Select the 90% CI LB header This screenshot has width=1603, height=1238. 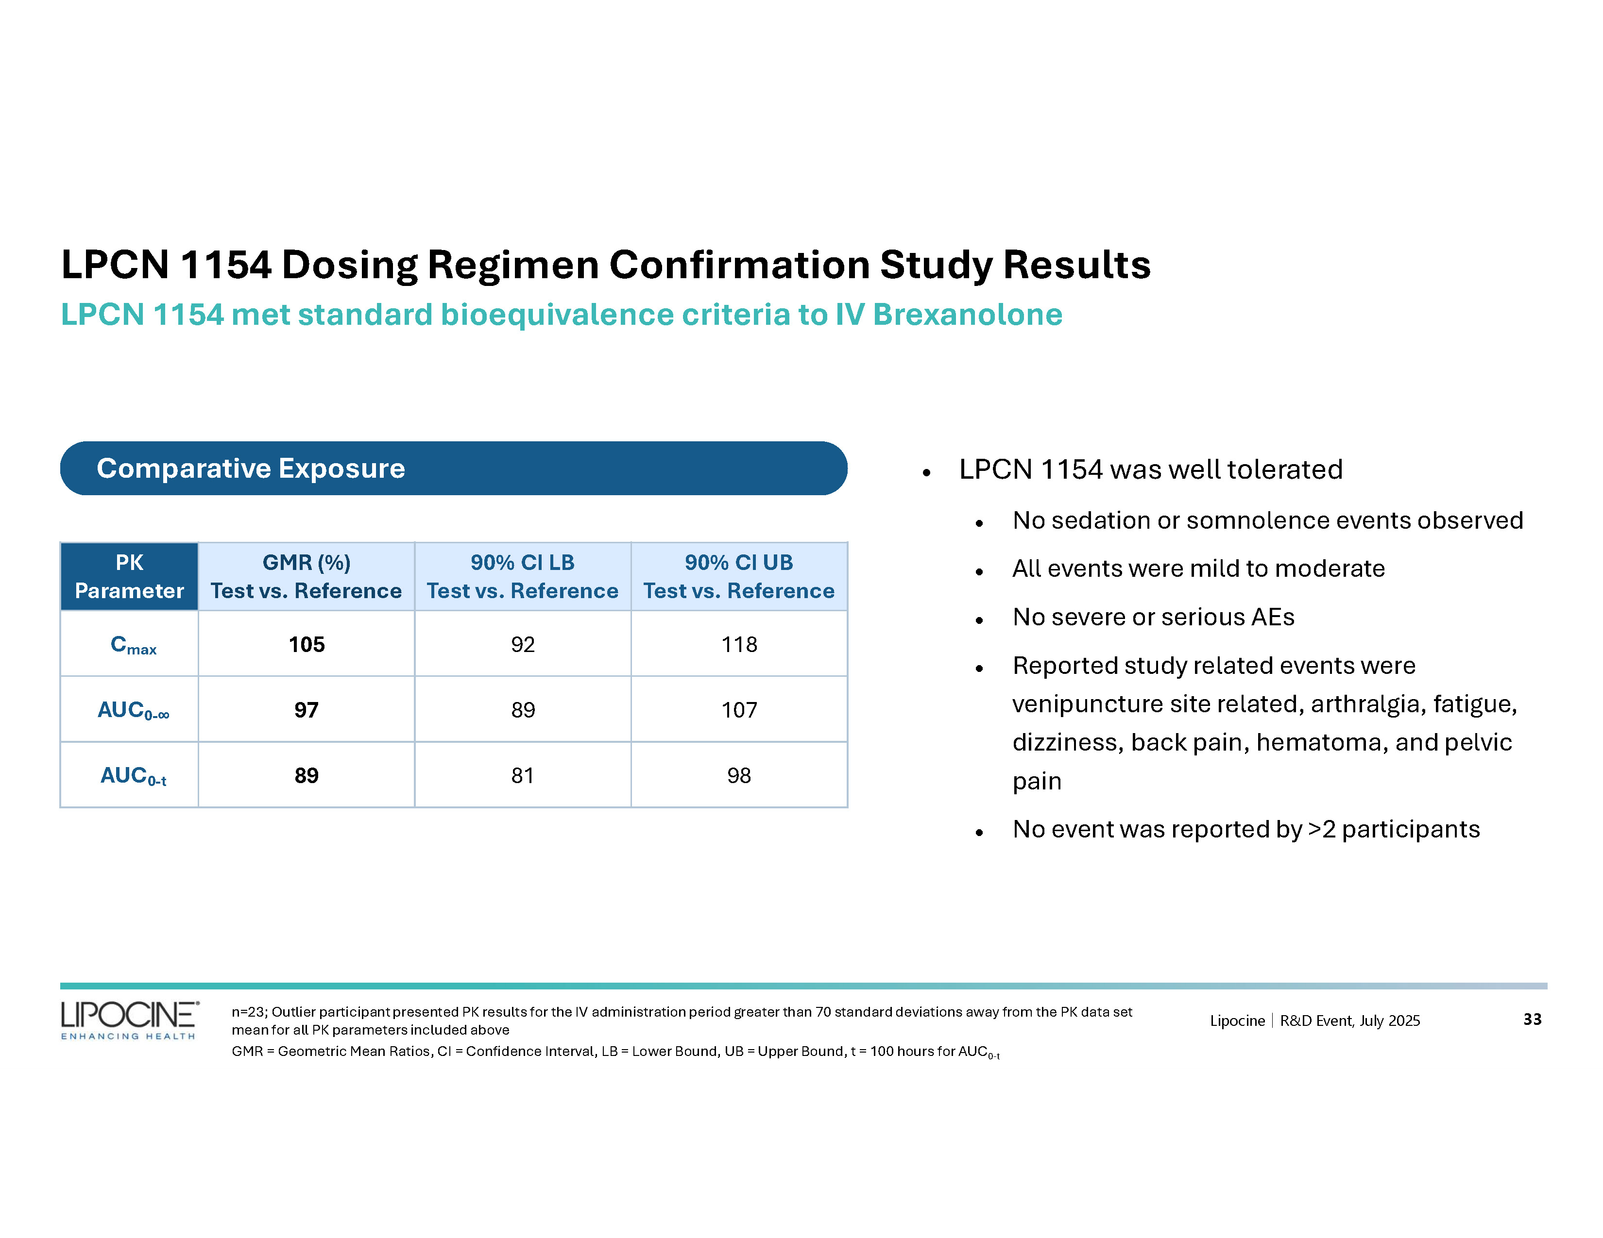click(522, 576)
